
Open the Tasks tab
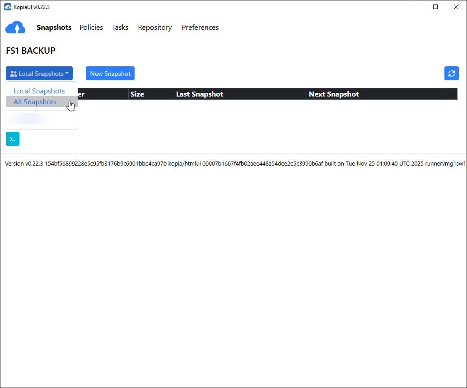point(120,28)
